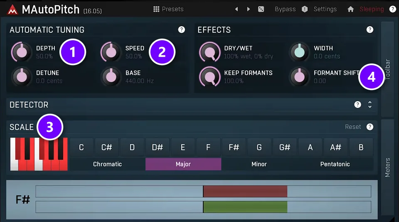
Task: Toggle note A in the scale
Action: 310,147
